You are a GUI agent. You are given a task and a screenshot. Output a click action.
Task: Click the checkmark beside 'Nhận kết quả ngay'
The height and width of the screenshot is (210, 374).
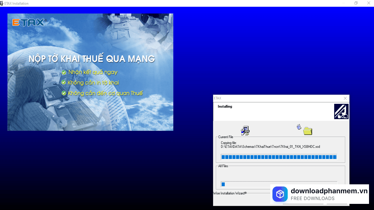pos(64,72)
